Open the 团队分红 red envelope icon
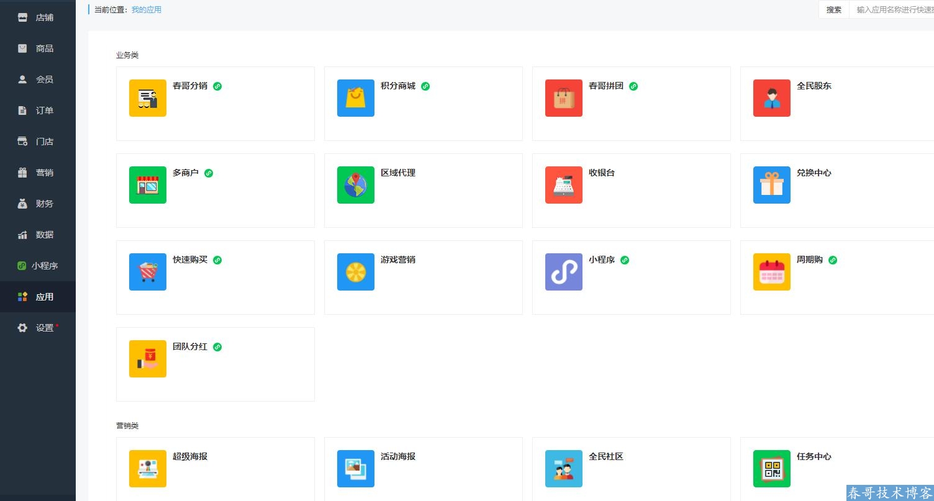Viewport: 934px width, 501px height. [x=148, y=359]
